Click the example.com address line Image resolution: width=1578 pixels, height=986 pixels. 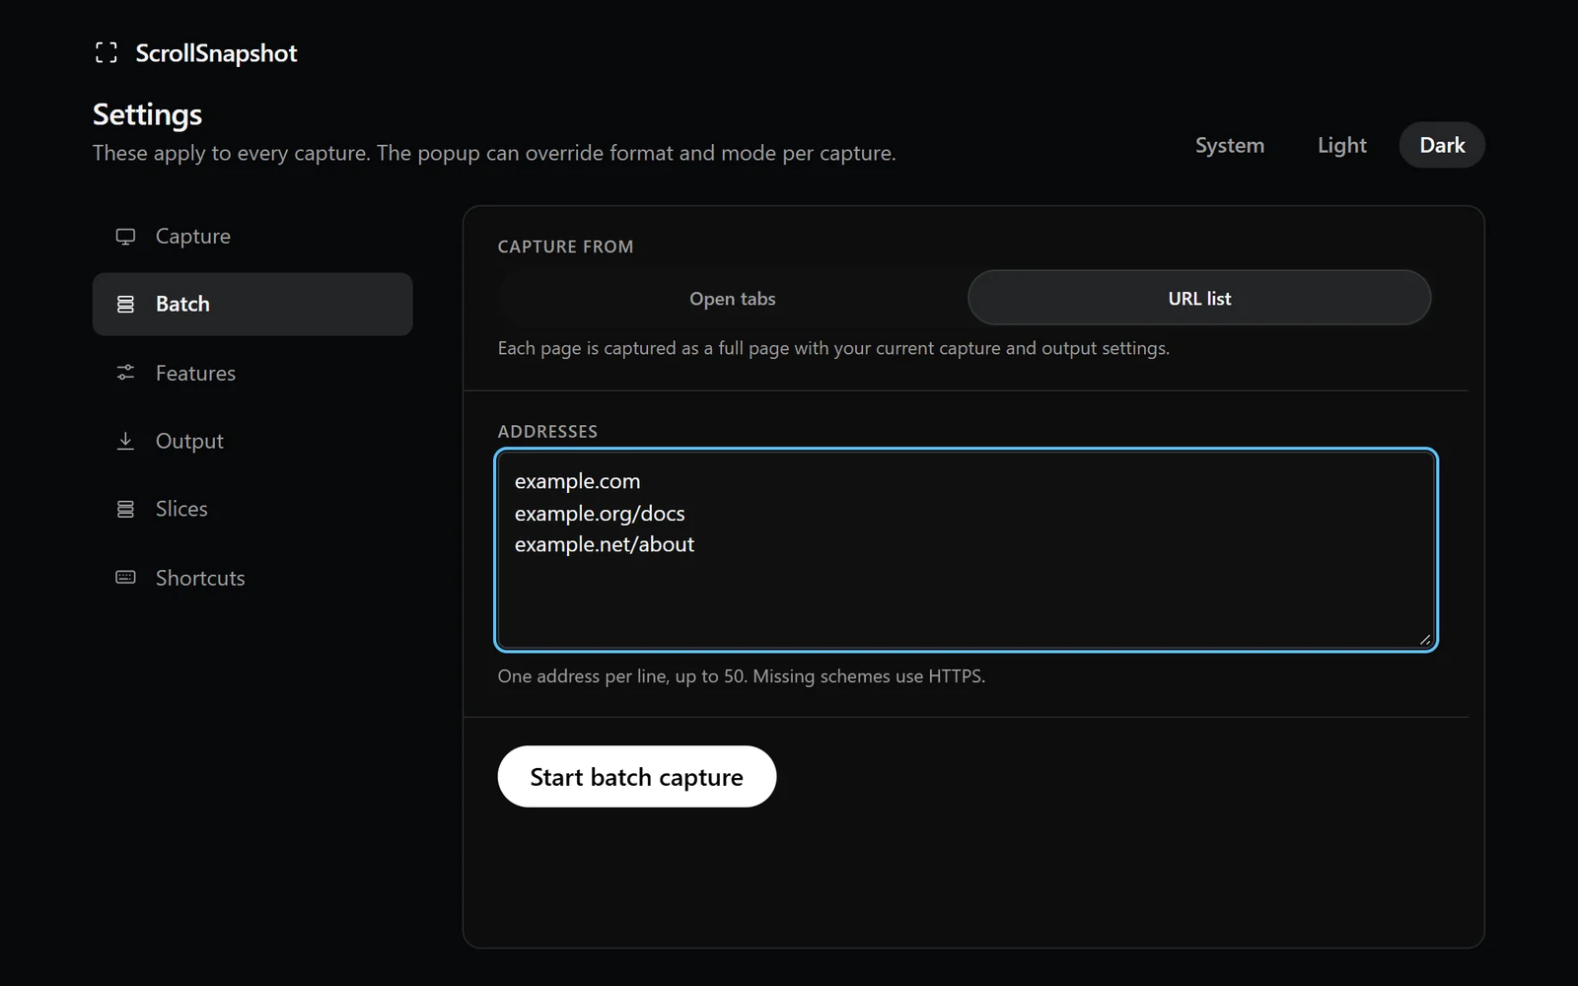tap(577, 481)
